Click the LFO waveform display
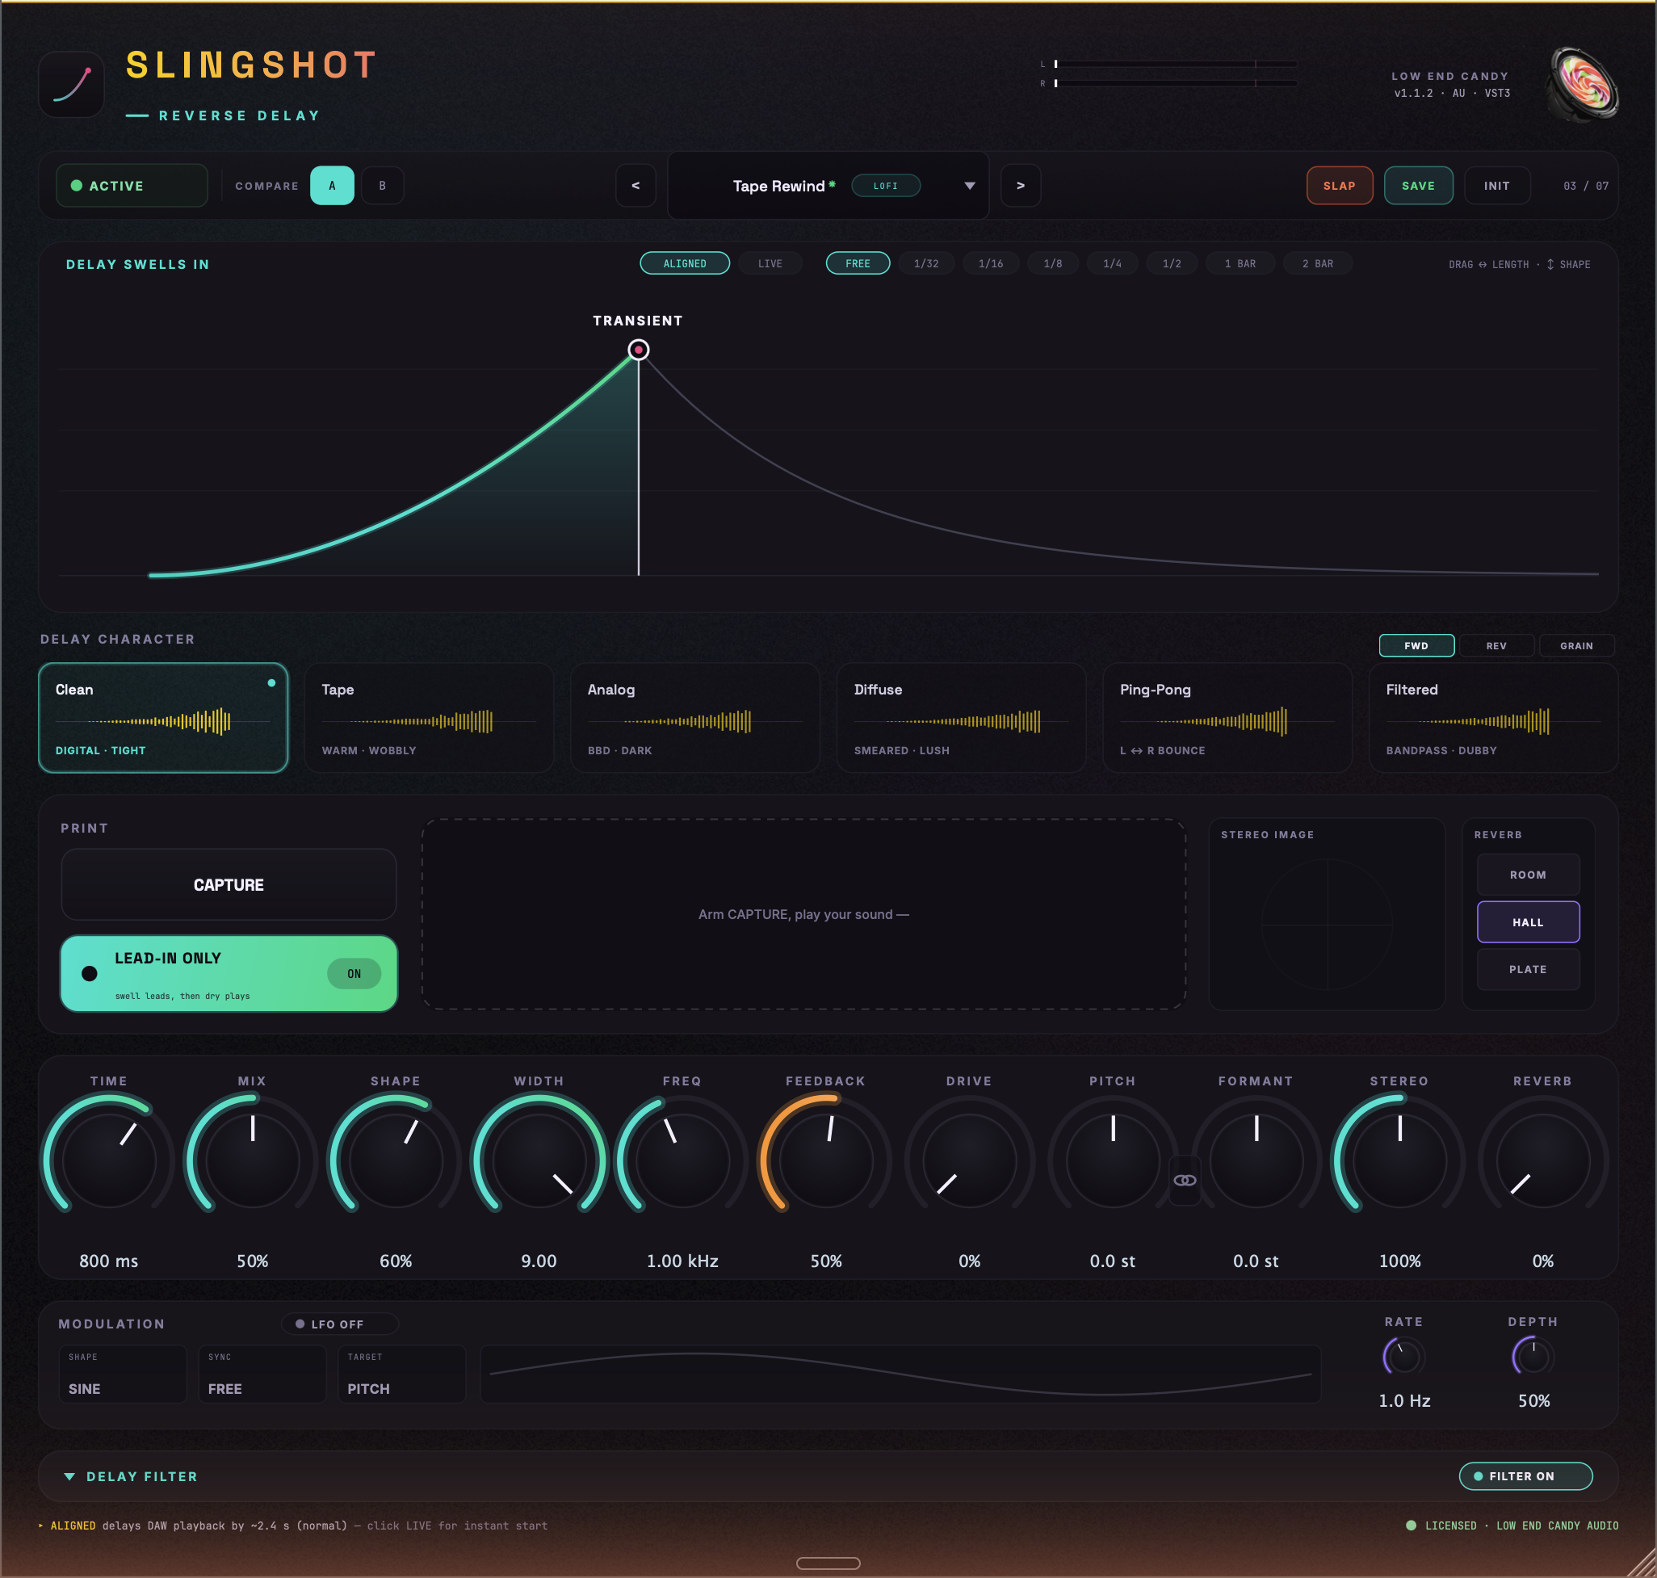The height and width of the screenshot is (1578, 1657). pos(900,1374)
